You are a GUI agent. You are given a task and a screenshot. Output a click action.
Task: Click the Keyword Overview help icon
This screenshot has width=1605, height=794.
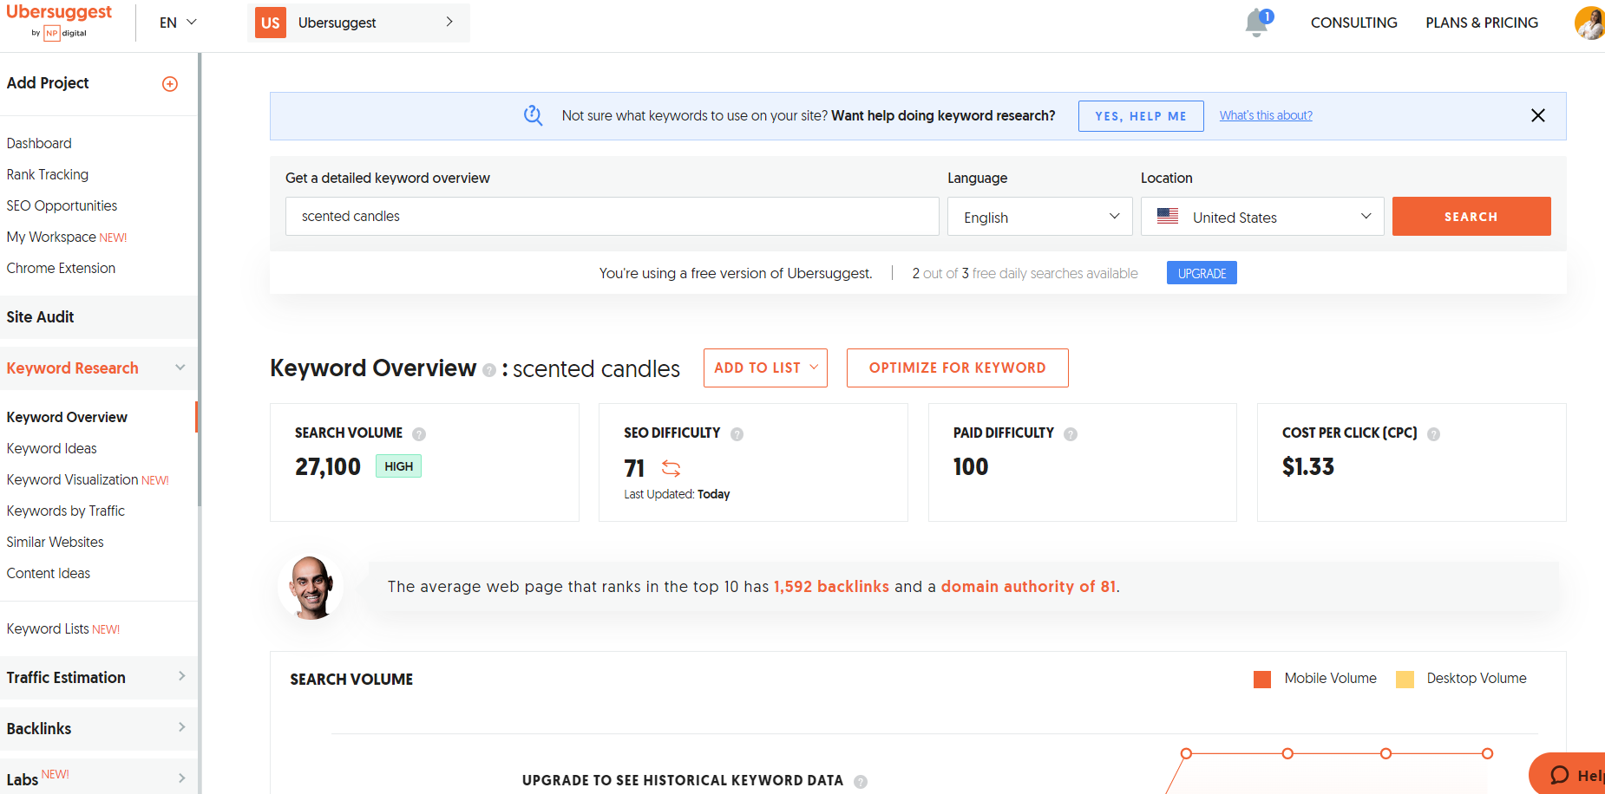pyautogui.click(x=489, y=370)
